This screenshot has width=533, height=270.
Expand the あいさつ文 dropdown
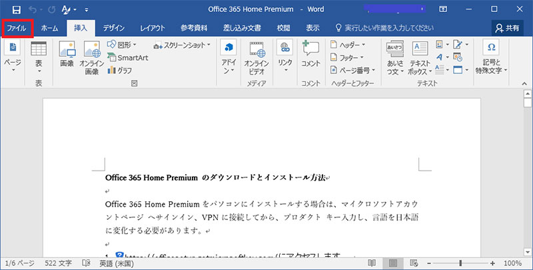point(395,58)
